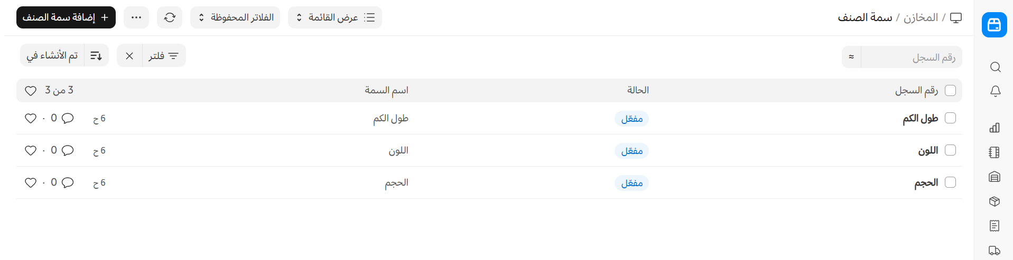
Task: Toggle the sort direction icon
Action: [x=96, y=55]
